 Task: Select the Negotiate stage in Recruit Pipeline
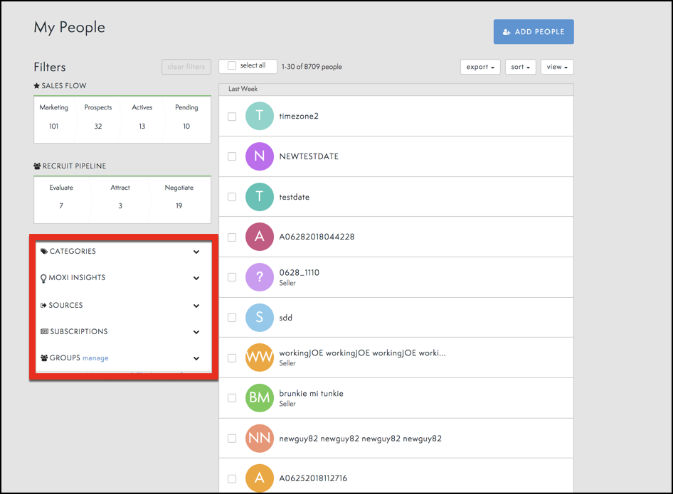click(179, 197)
